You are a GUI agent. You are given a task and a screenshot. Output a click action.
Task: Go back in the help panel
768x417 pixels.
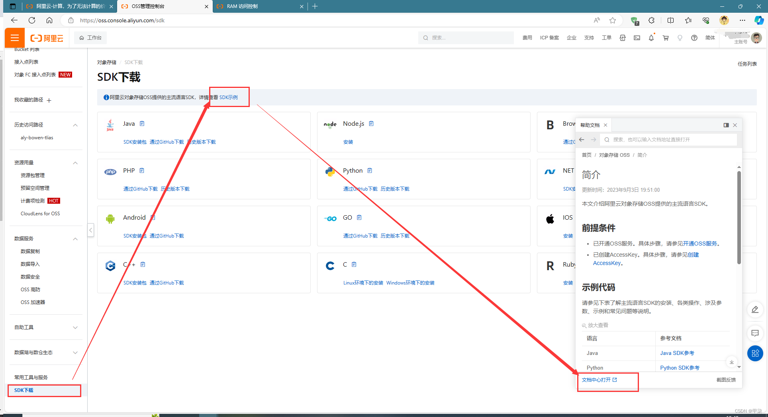coord(582,140)
